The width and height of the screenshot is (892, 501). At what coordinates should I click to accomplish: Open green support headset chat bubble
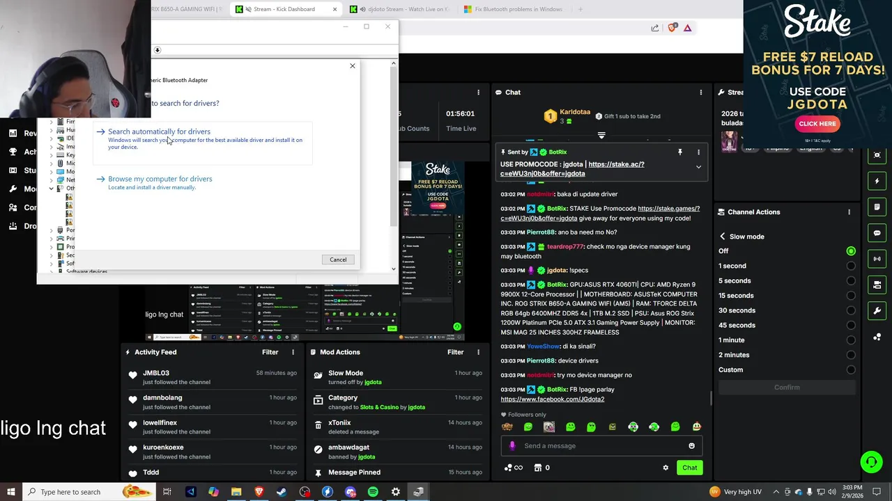click(x=871, y=462)
